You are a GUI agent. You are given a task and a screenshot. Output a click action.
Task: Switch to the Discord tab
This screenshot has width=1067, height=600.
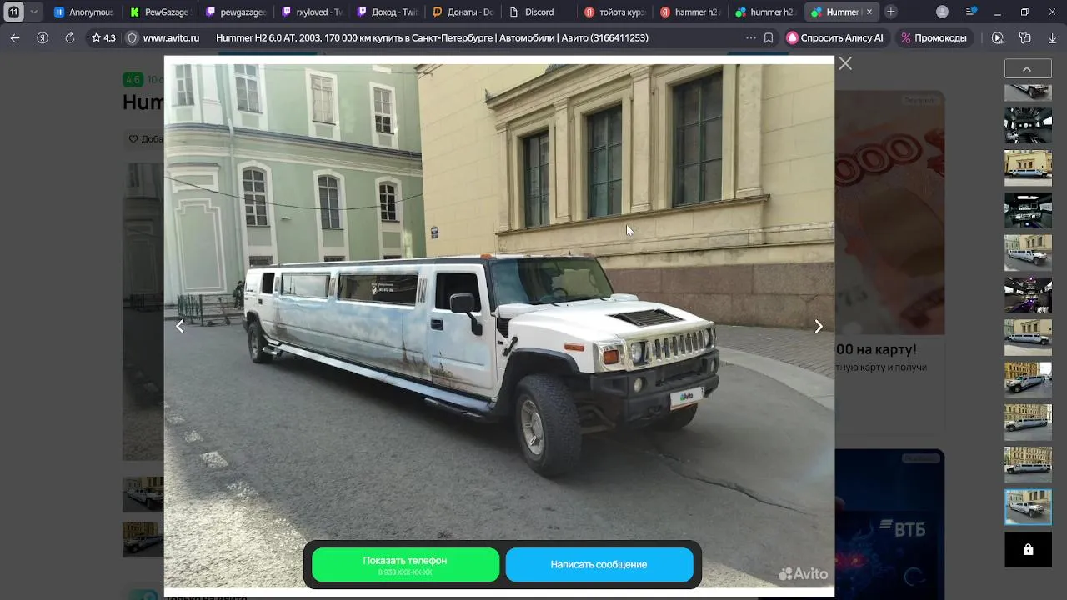pyautogui.click(x=539, y=12)
